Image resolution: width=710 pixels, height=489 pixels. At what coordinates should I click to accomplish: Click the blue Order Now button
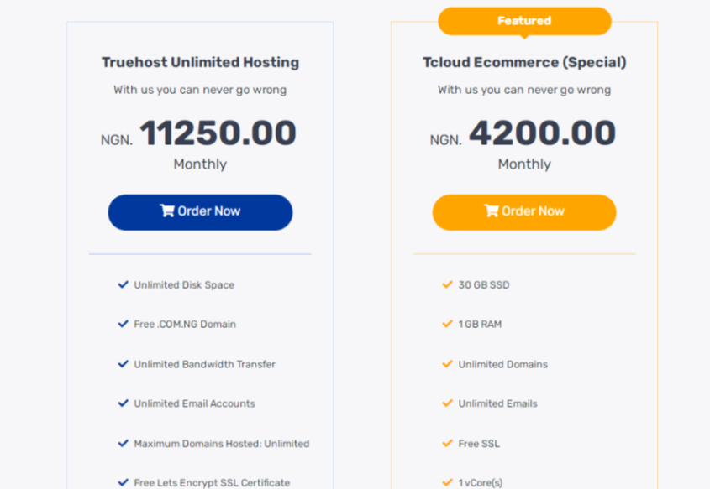tap(200, 212)
